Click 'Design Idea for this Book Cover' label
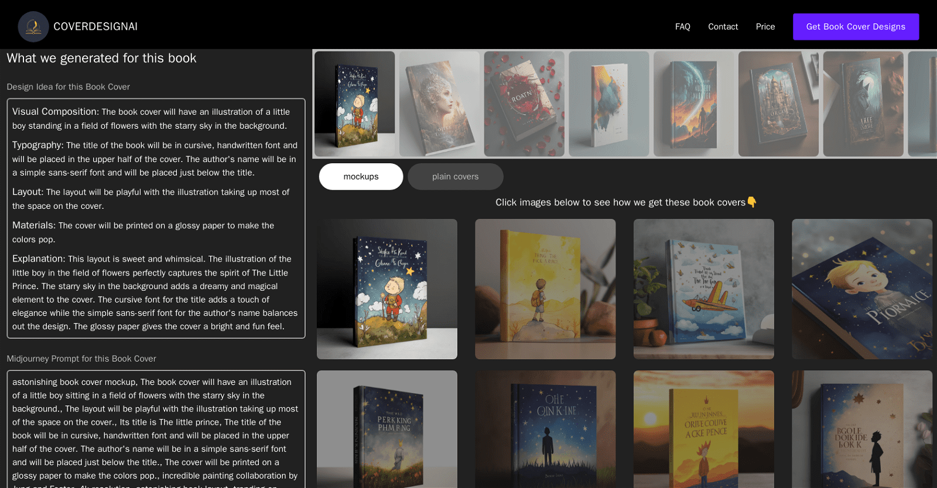This screenshot has width=937, height=488. click(68, 87)
